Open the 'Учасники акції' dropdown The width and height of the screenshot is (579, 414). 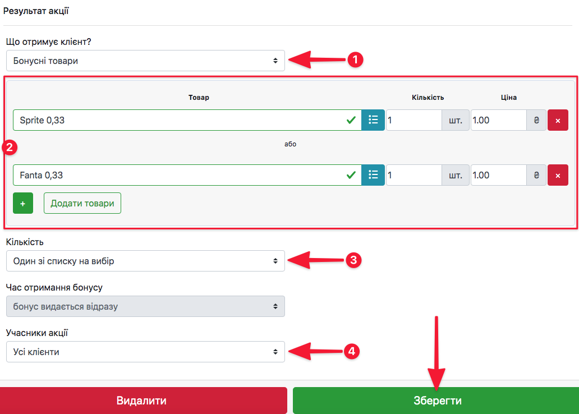[145, 352]
